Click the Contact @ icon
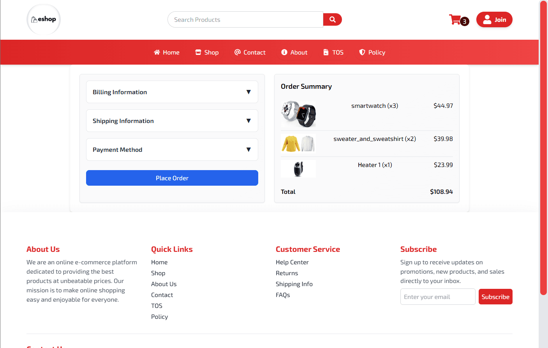The height and width of the screenshot is (348, 548). pyautogui.click(x=238, y=52)
